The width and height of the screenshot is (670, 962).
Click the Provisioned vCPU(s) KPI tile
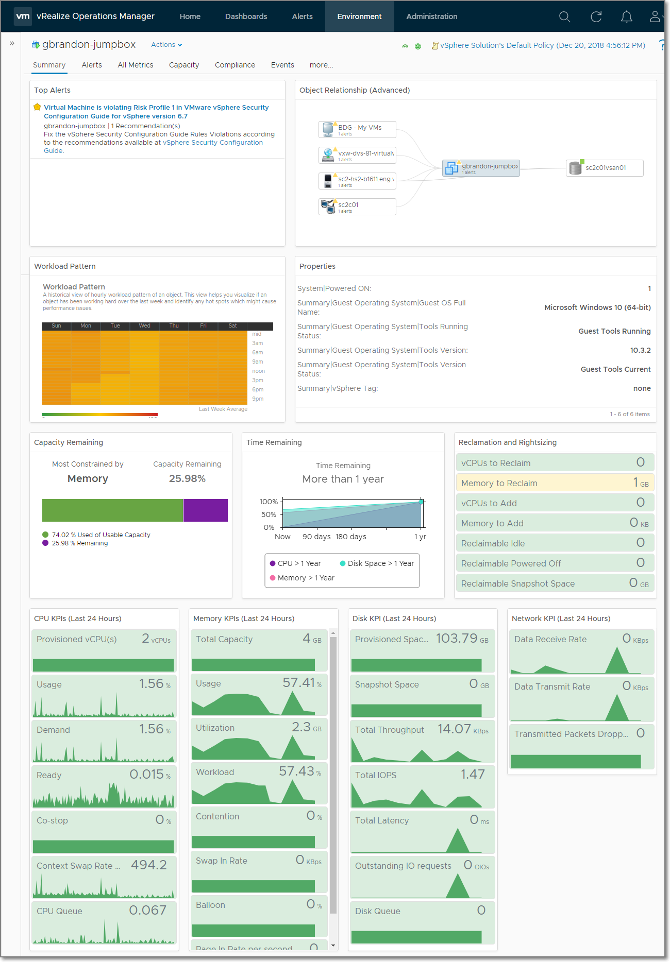(104, 650)
